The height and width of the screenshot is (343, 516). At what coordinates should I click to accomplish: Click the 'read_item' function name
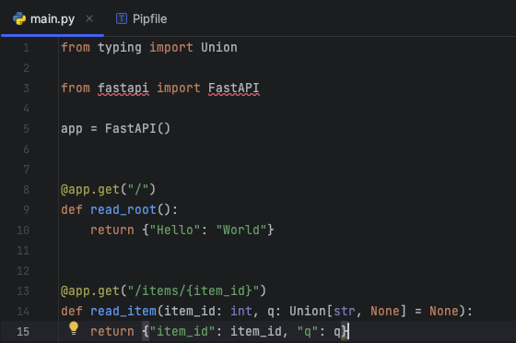click(x=123, y=312)
